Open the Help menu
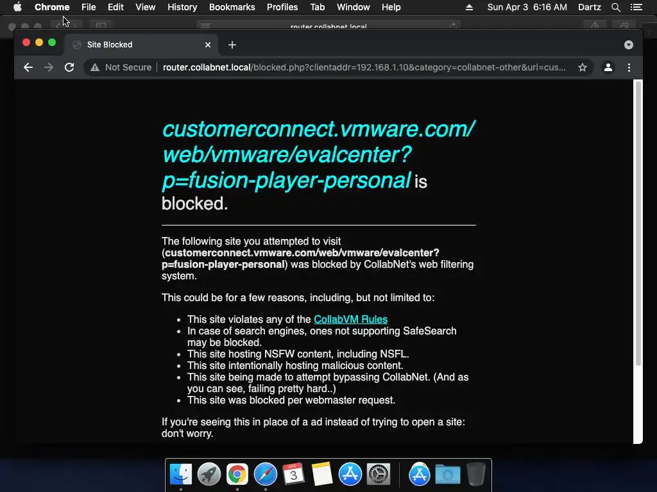Screen dimensions: 657x492 [x=391, y=7]
